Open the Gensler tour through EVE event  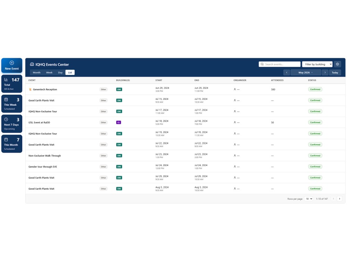(43, 167)
